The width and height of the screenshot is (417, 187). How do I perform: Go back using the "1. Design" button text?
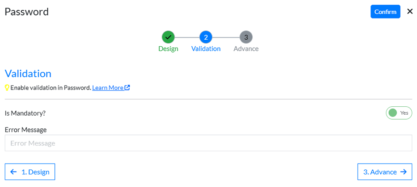[x=35, y=172]
